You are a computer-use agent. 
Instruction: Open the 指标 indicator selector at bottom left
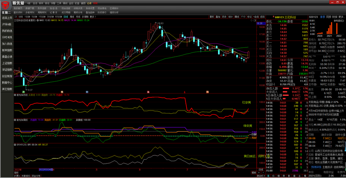coord(16,173)
